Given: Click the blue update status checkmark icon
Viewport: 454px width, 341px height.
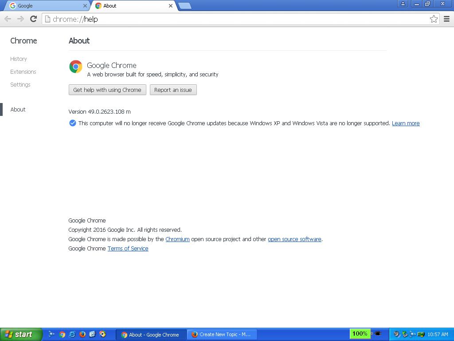Looking at the screenshot, I should pos(73,123).
